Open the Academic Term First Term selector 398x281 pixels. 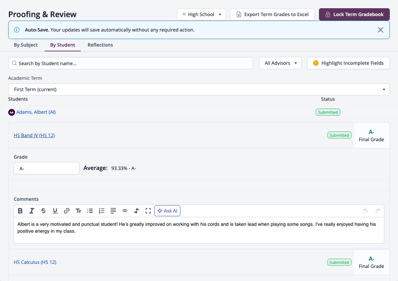(x=199, y=89)
